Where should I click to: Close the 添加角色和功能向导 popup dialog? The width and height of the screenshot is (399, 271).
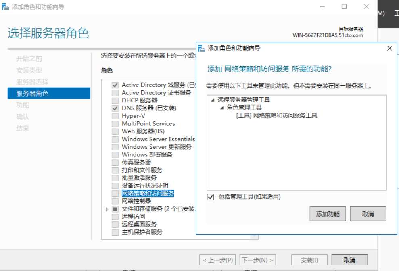pos(389,48)
